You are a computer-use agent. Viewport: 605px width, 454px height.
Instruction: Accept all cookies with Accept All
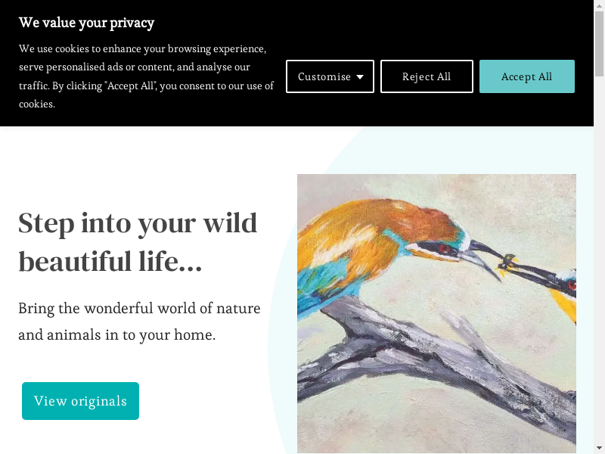[526, 76]
